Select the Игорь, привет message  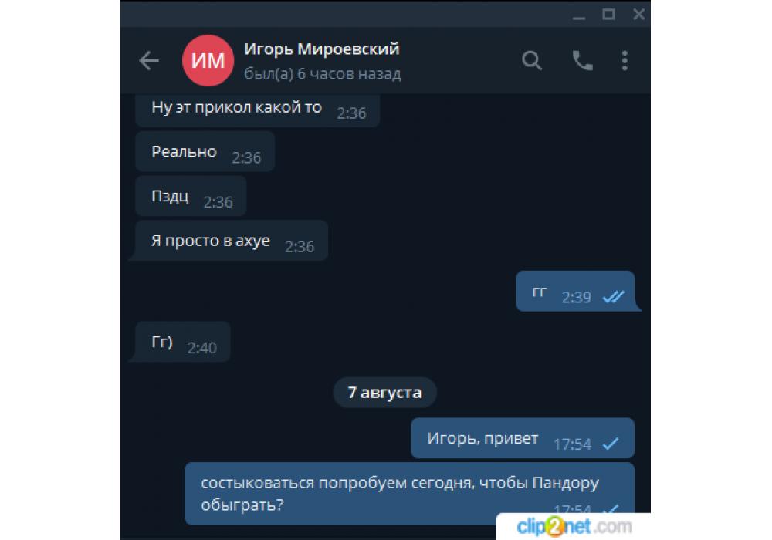(x=523, y=438)
